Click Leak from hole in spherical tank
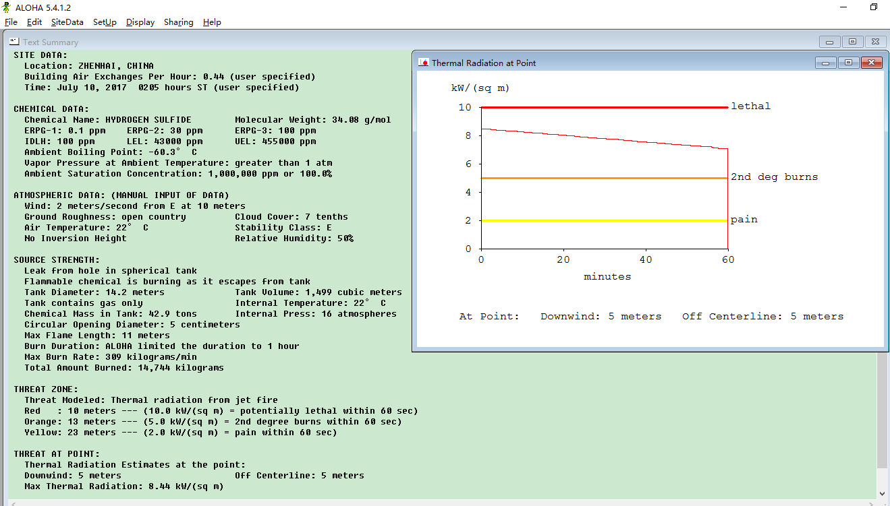Viewport: 890px width, 506px height. coord(111,271)
